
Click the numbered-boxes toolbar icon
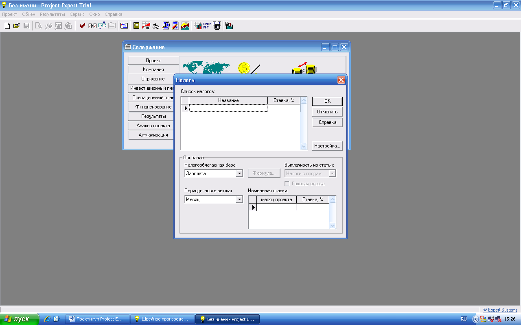pyautogui.click(x=217, y=26)
